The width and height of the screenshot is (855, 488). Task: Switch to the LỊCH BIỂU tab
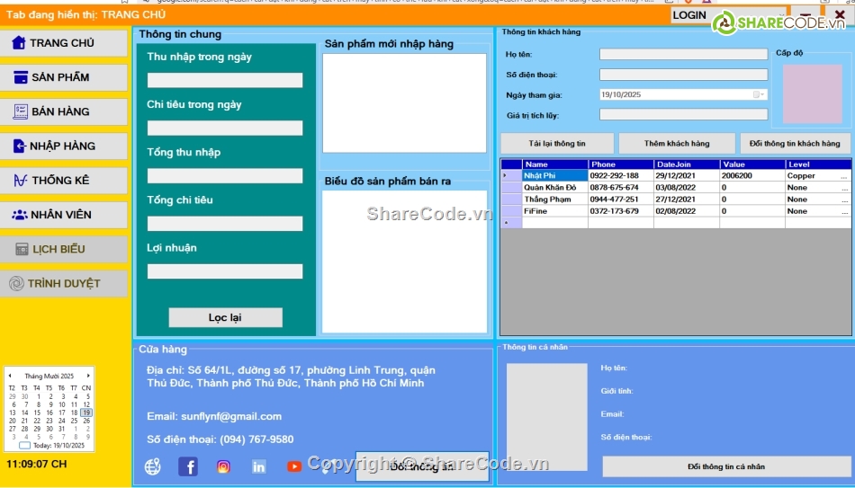tap(64, 249)
